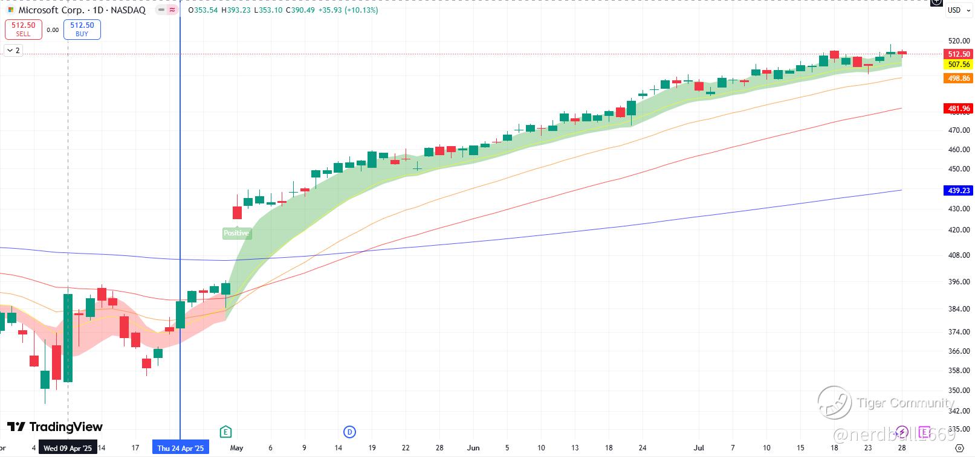975x457 pixels.
Task: Click the red 481.96 moving average label
Action: point(959,109)
